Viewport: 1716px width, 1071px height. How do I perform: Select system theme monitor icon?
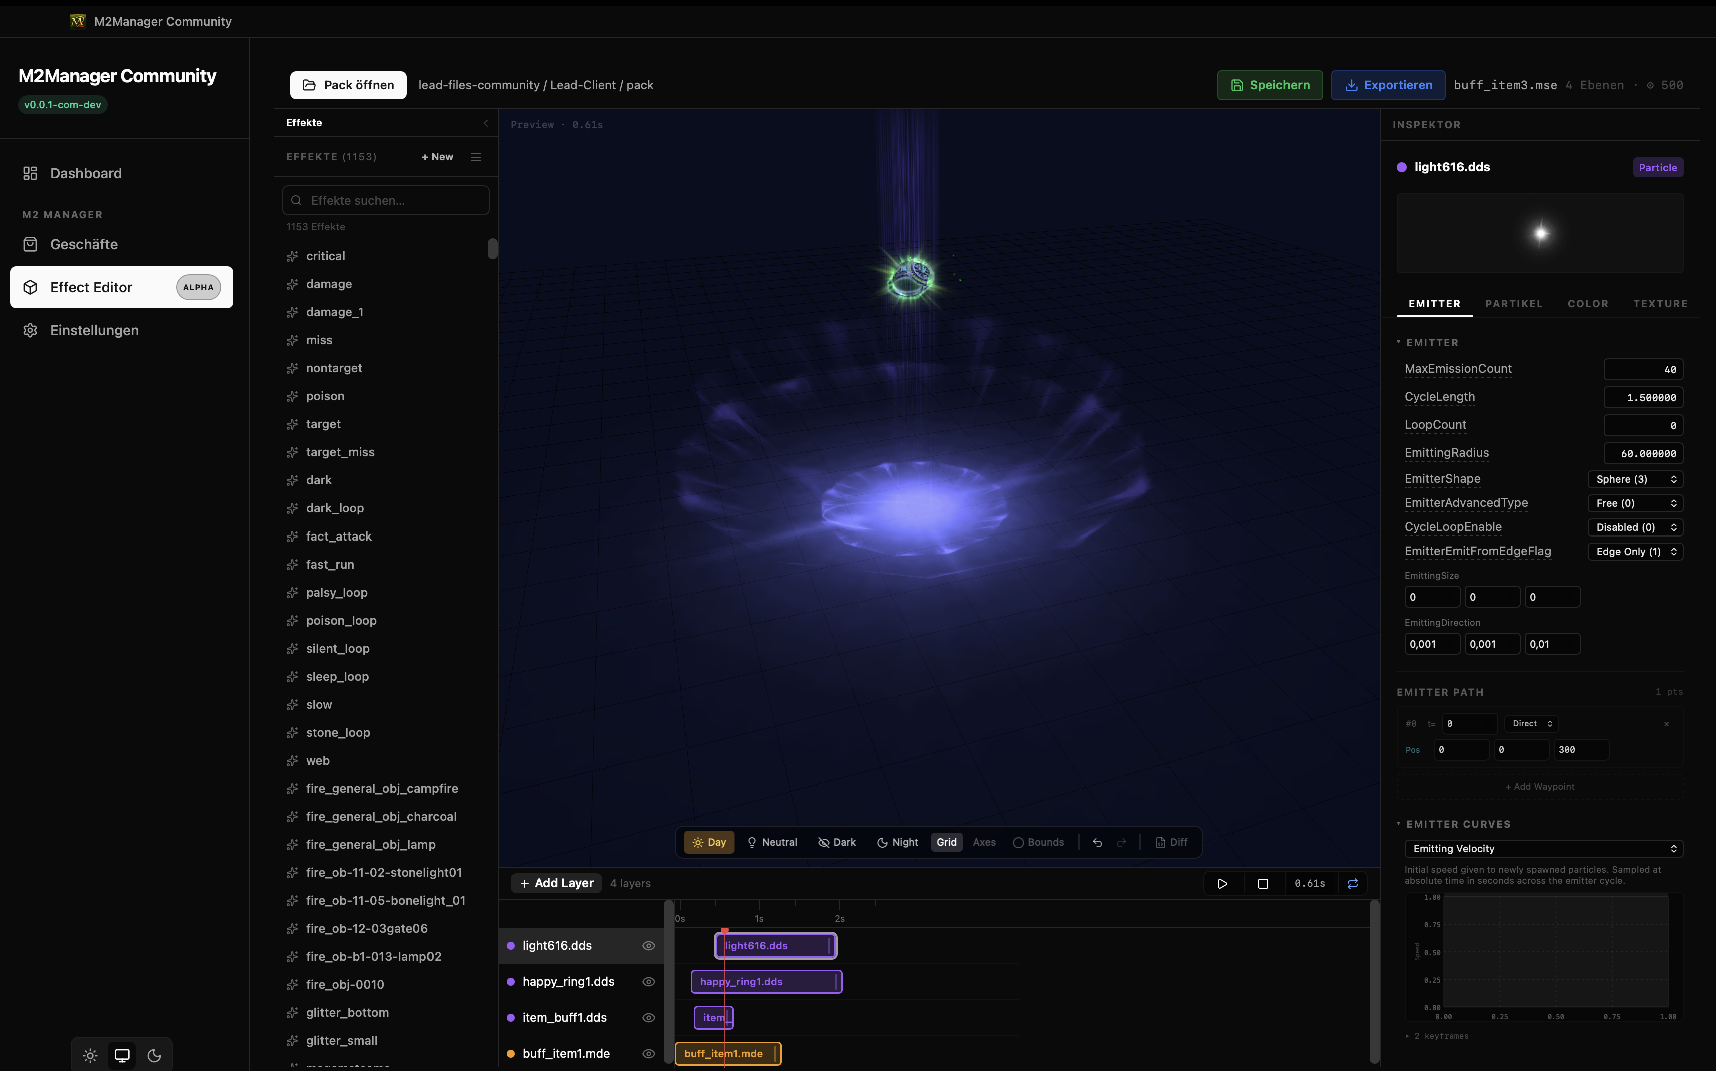pos(122,1055)
